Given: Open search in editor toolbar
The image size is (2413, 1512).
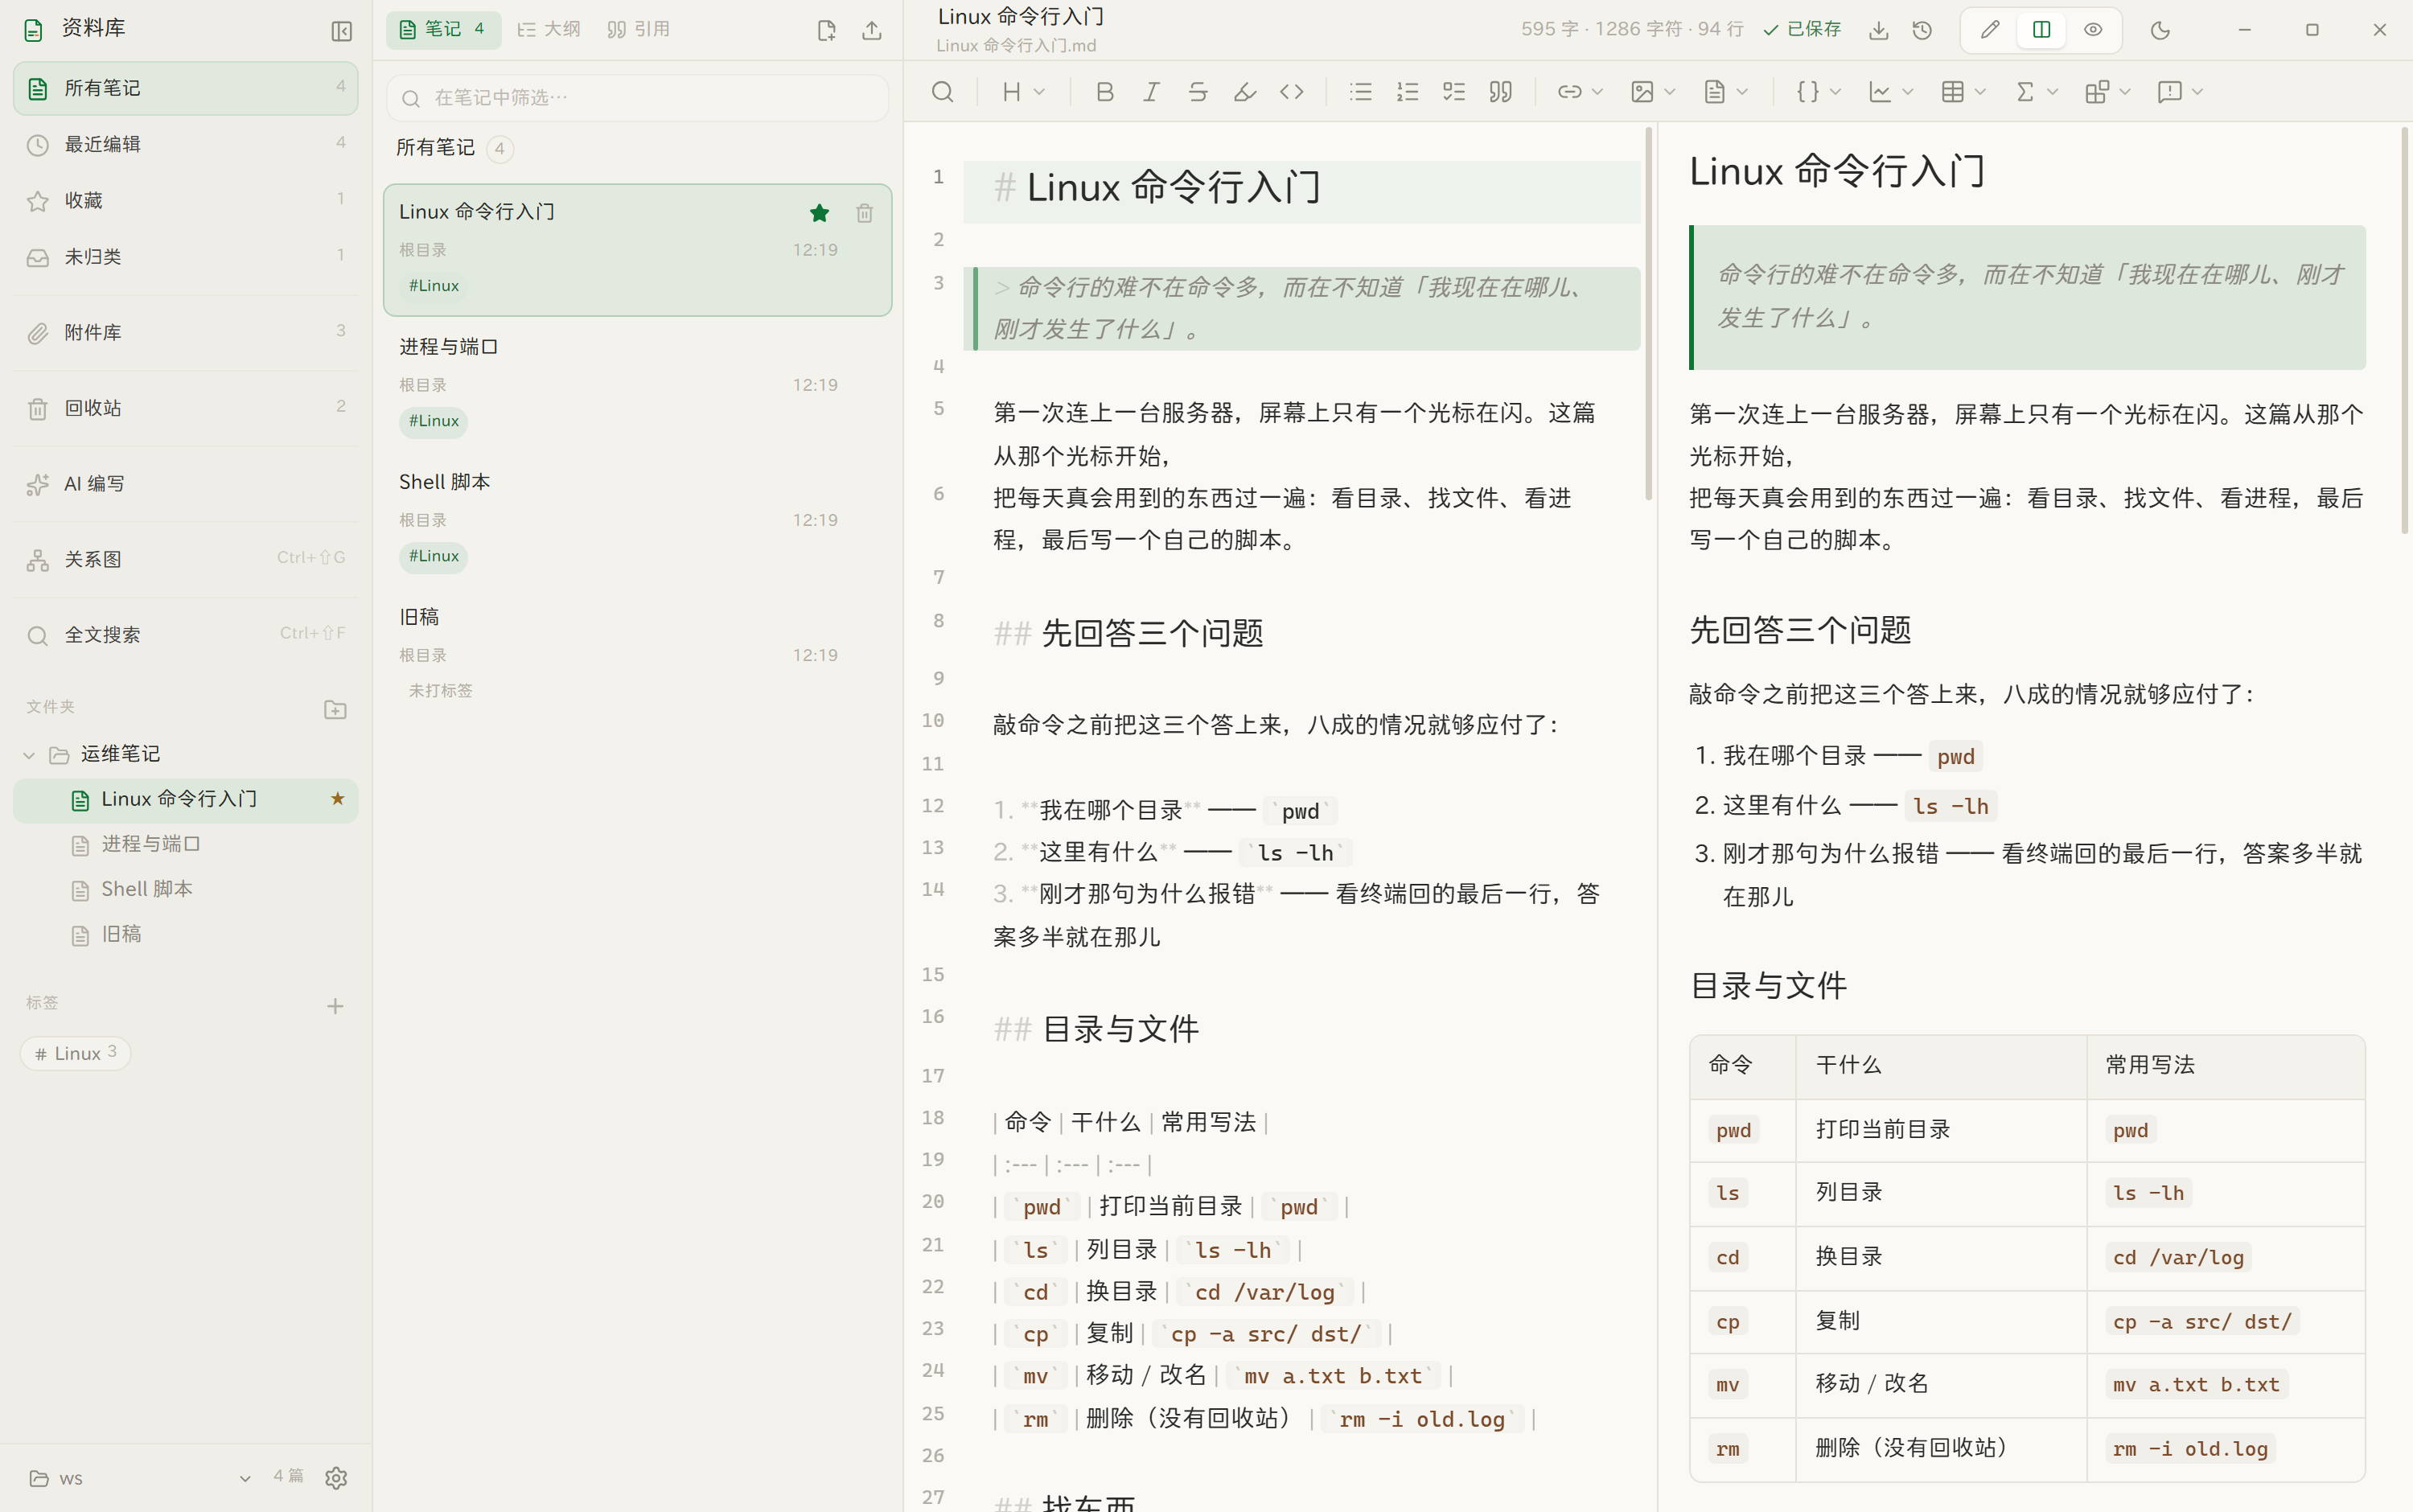Looking at the screenshot, I should pos(942,92).
